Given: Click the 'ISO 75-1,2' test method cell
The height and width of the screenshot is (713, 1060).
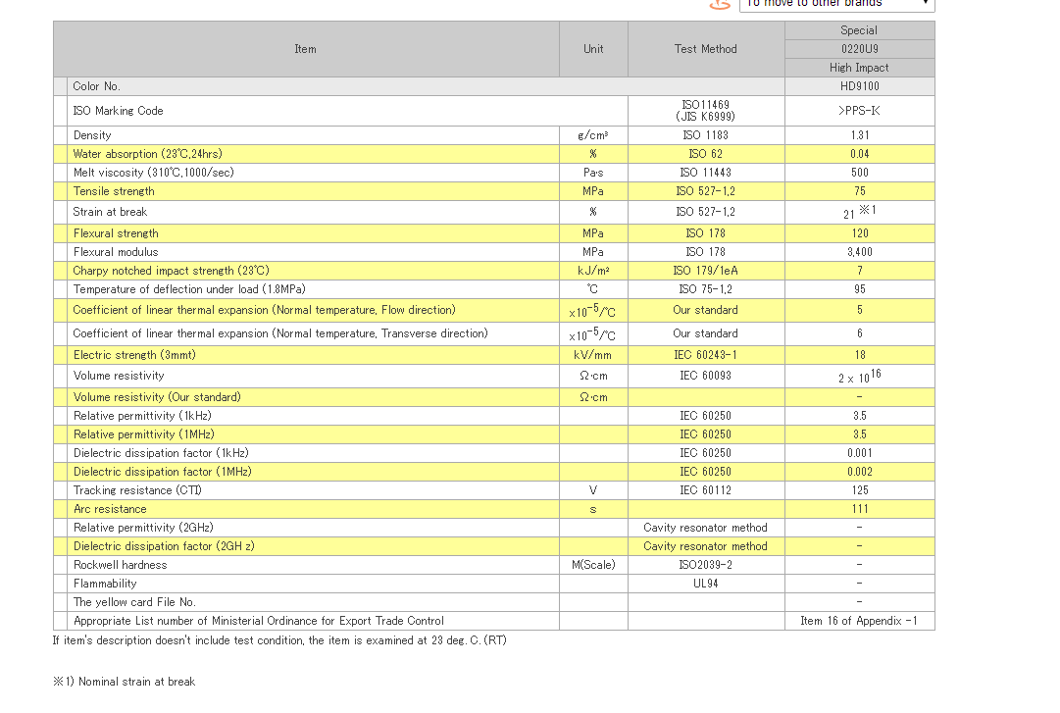Looking at the screenshot, I should [706, 289].
